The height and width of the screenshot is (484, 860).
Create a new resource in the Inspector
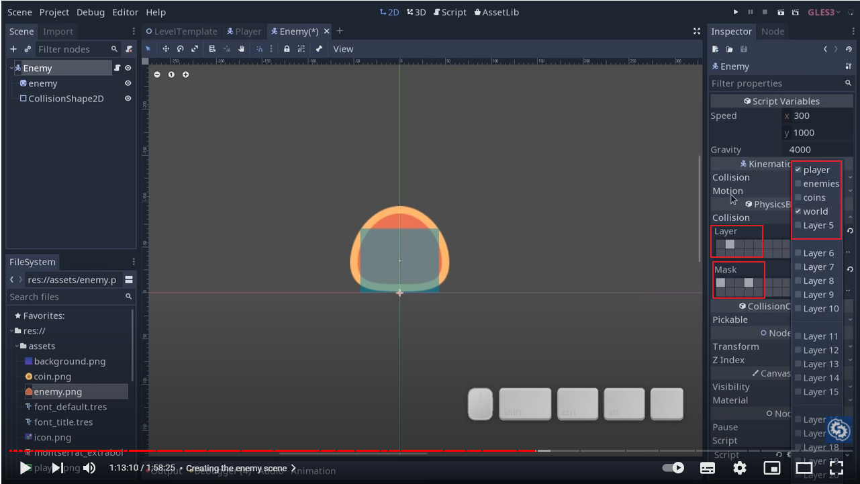[715, 49]
